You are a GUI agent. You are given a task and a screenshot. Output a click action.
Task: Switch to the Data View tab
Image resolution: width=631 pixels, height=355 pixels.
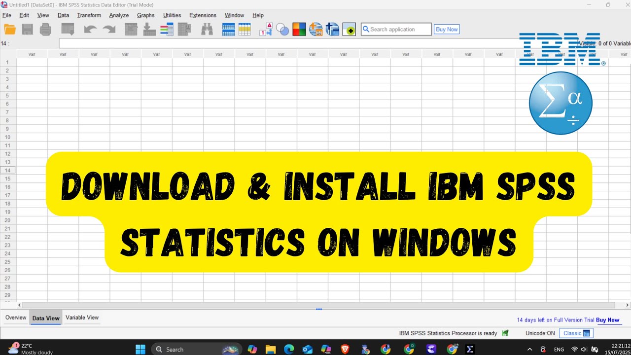[x=46, y=318]
